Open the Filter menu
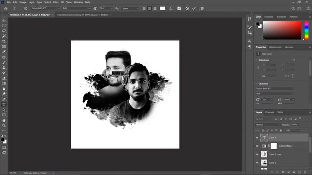 click(x=56, y=2)
